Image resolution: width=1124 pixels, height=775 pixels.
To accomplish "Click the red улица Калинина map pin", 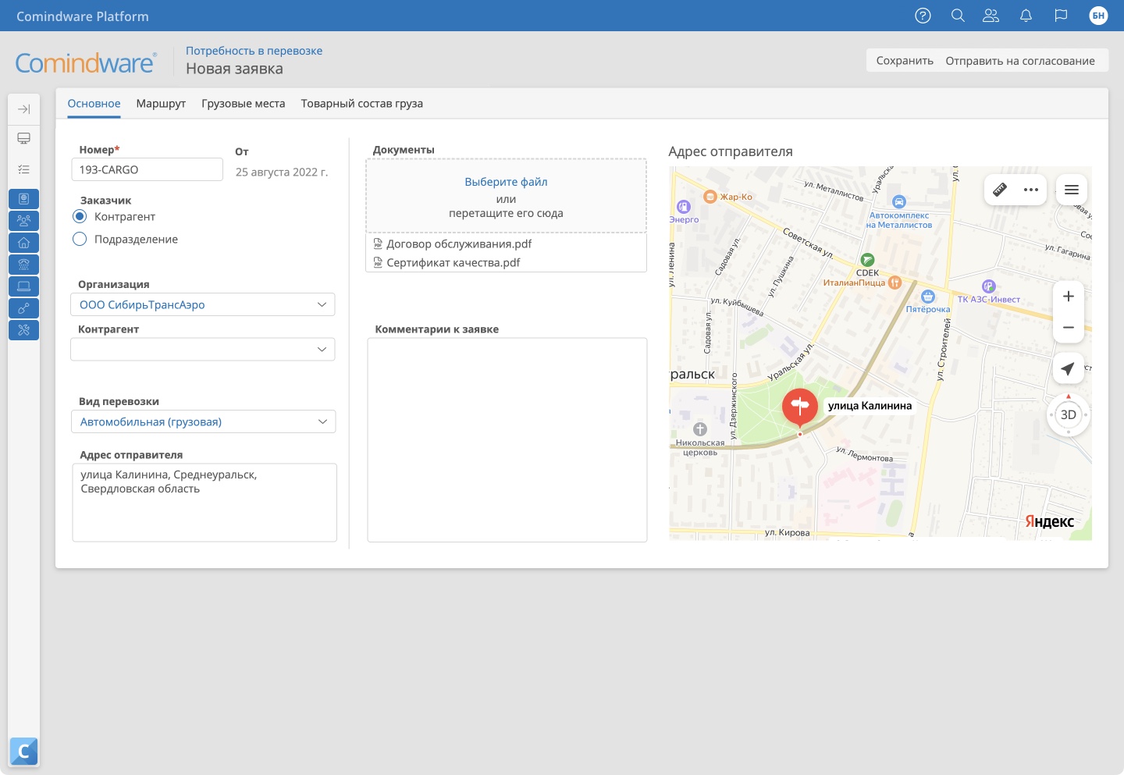I will point(800,407).
